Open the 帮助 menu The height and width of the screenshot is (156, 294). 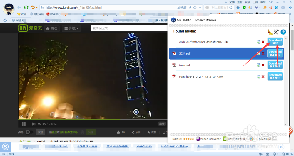tap(263, 2)
